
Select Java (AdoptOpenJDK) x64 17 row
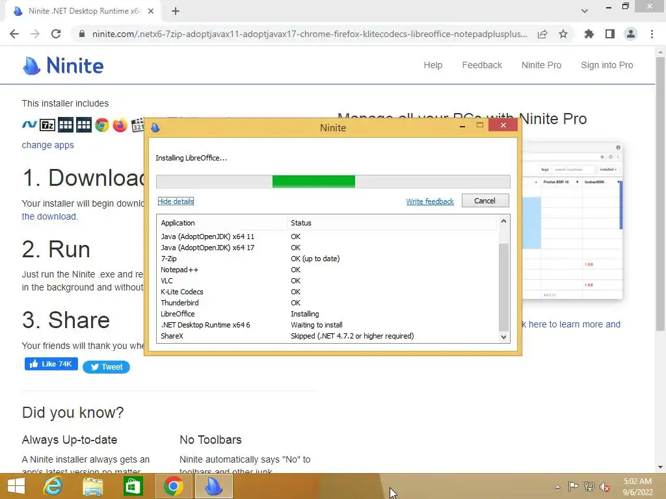(x=327, y=248)
